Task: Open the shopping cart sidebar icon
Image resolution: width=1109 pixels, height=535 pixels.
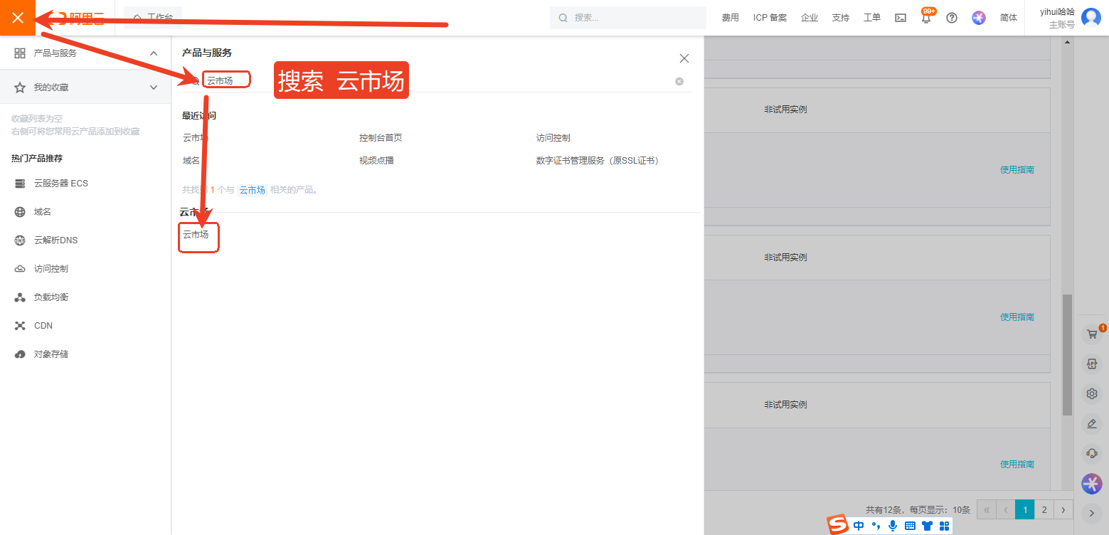Action: 1092,334
